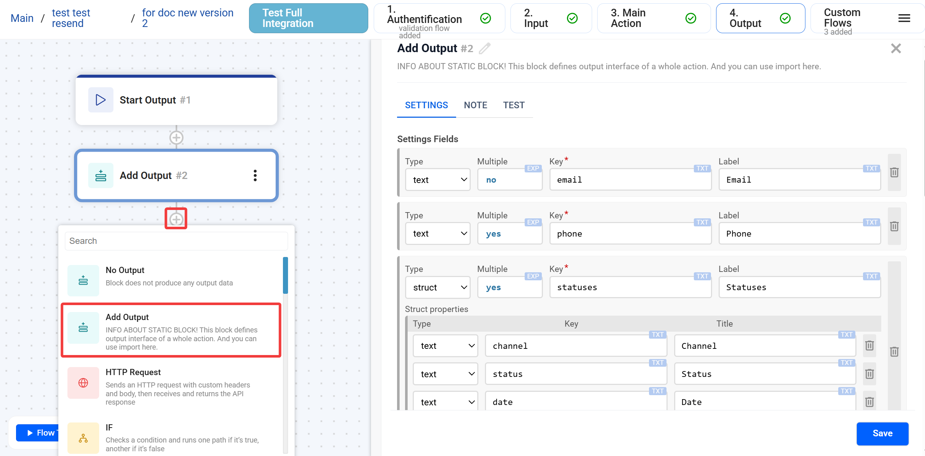Delete the Status struct property row
This screenshot has height=456, width=925.
click(x=869, y=374)
